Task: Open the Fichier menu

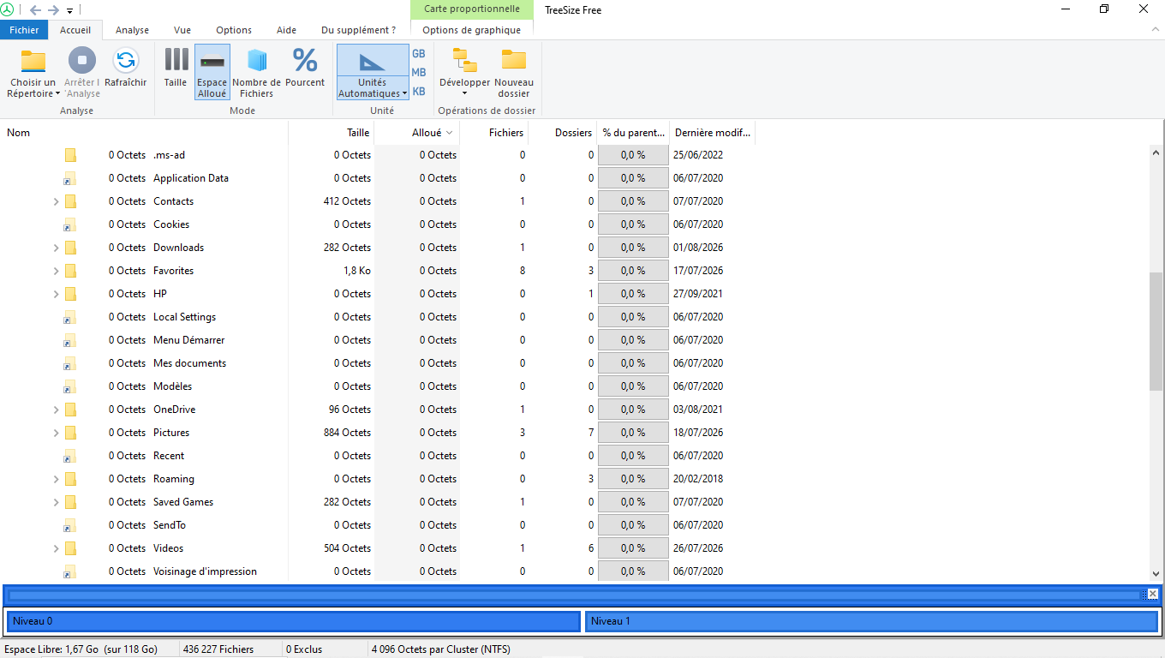Action: coord(24,30)
